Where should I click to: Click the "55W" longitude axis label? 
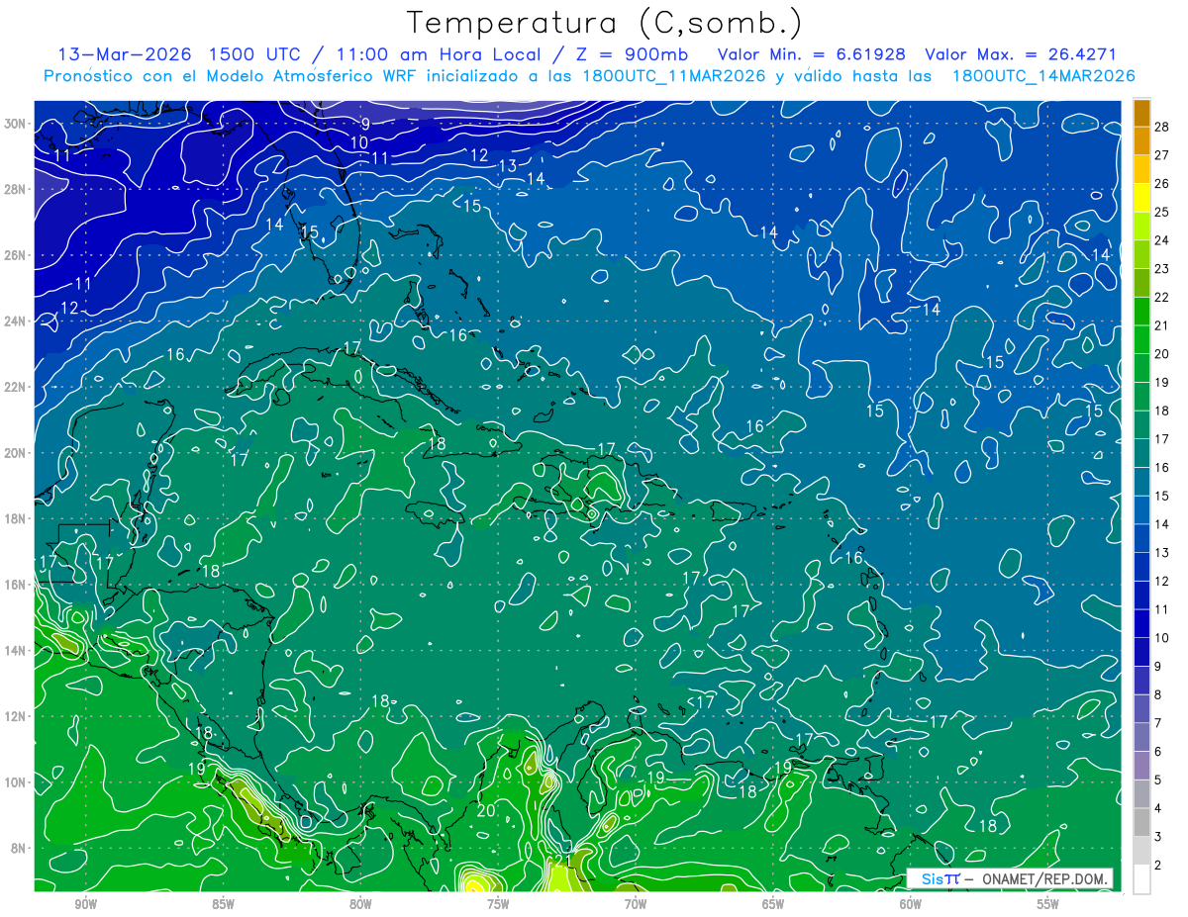tap(1048, 904)
